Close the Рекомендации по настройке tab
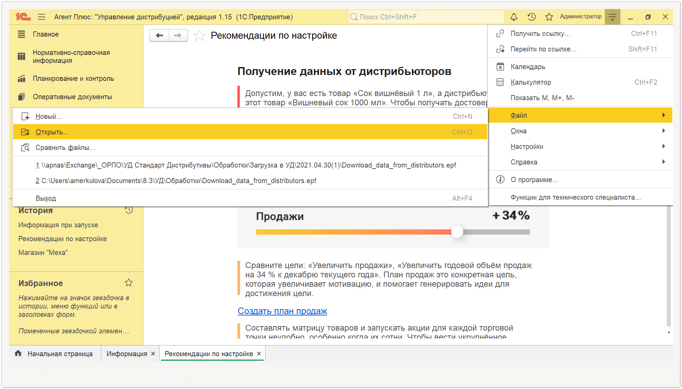The image size is (682, 389). coord(259,354)
